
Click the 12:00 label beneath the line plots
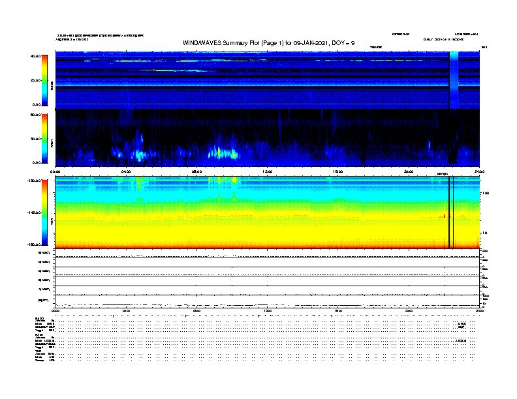(x=268, y=310)
